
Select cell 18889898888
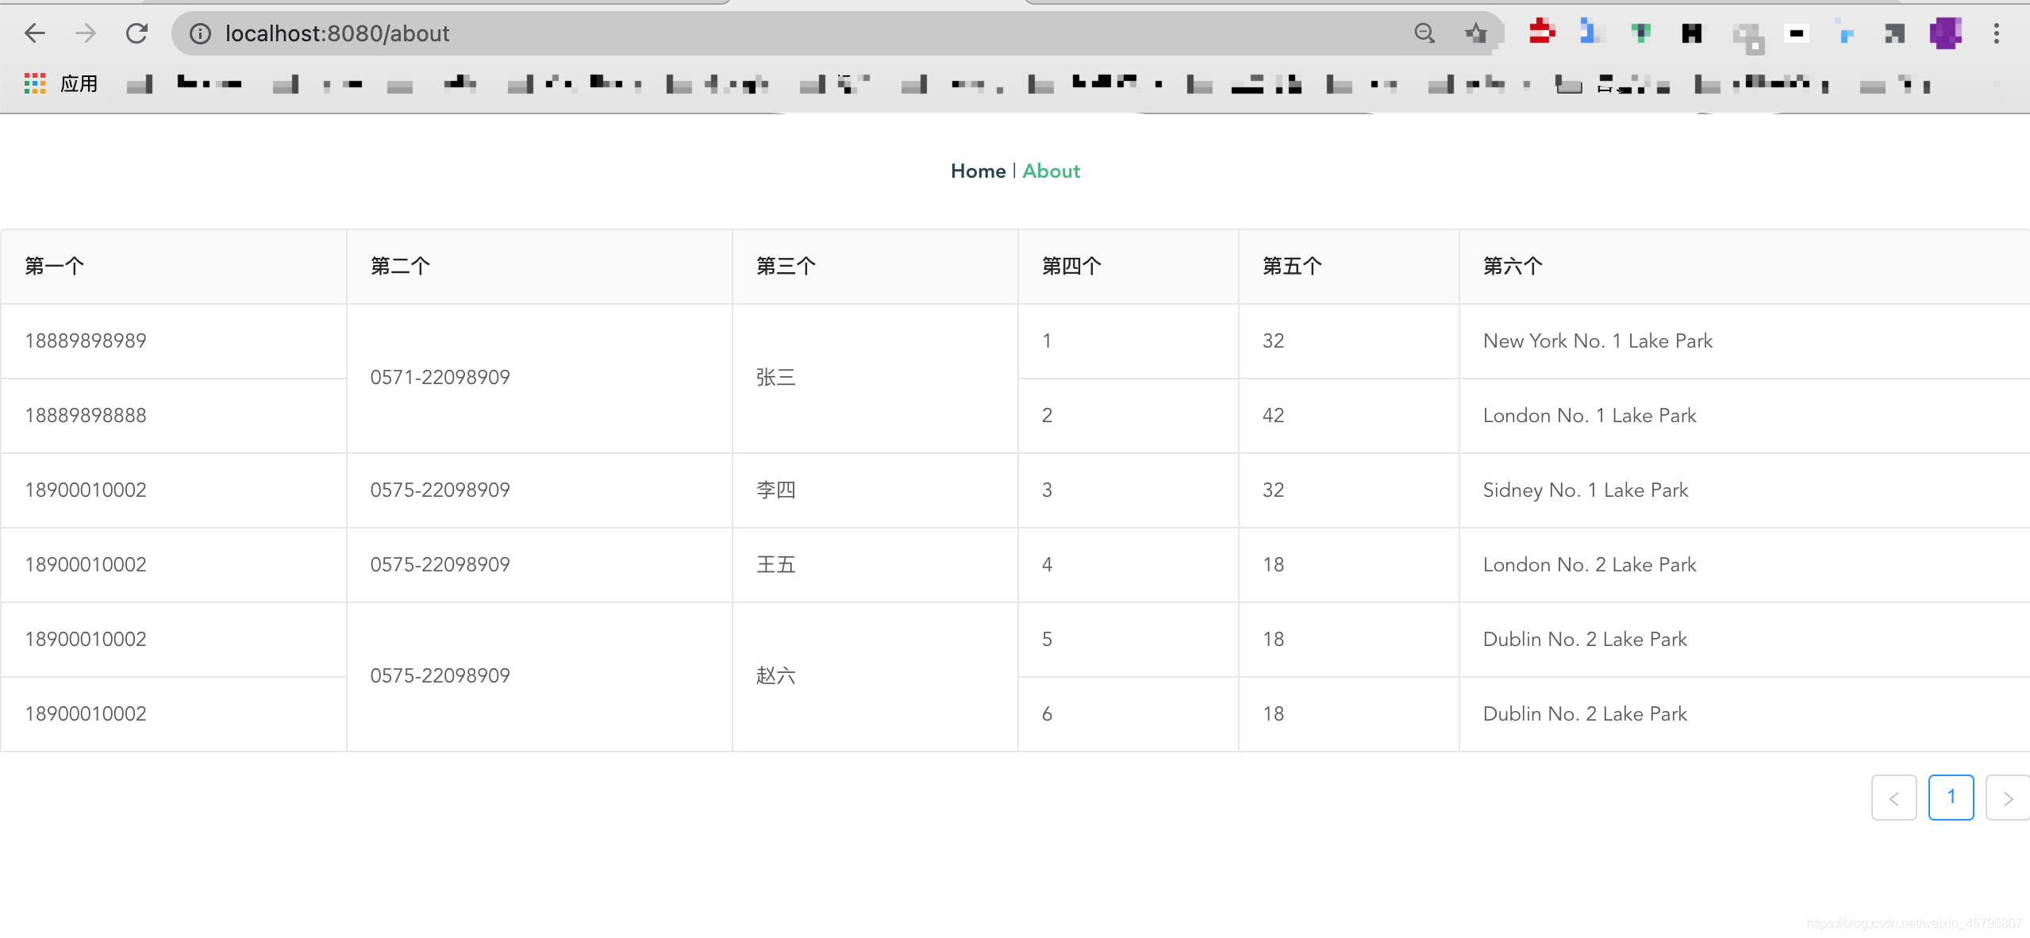tap(174, 416)
